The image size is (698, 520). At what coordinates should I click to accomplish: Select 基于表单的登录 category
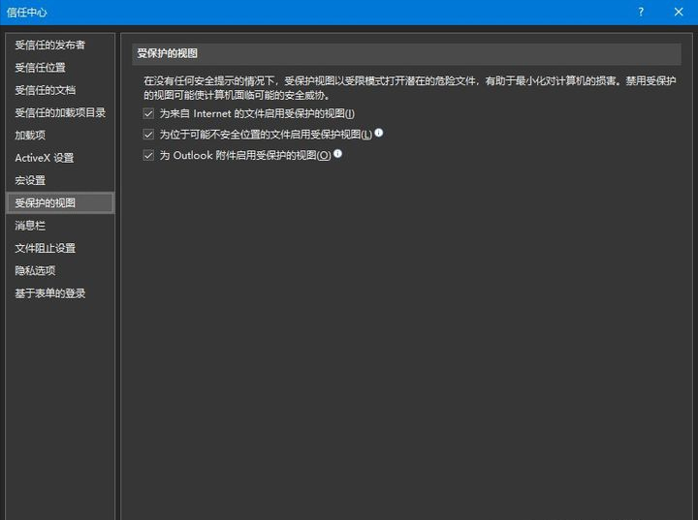pos(60,293)
